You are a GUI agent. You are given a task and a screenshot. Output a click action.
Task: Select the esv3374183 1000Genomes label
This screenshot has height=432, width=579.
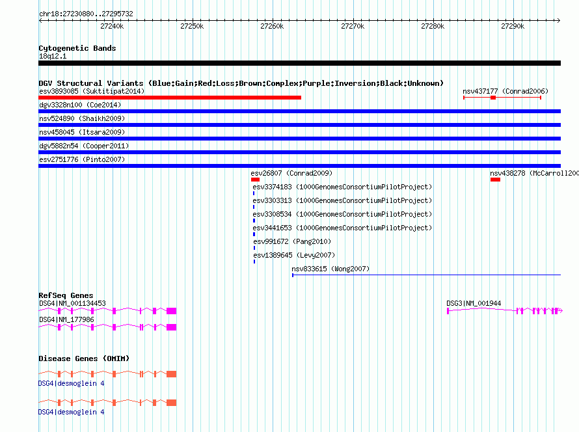tap(342, 187)
